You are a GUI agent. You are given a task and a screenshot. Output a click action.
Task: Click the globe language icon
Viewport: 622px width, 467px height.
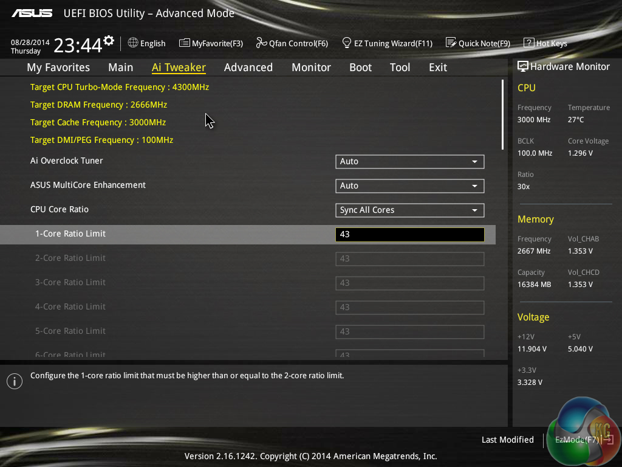[x=133, y=43]
